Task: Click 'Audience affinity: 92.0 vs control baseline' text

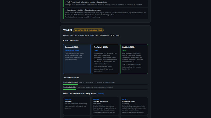Action: [x=132, y=68]
